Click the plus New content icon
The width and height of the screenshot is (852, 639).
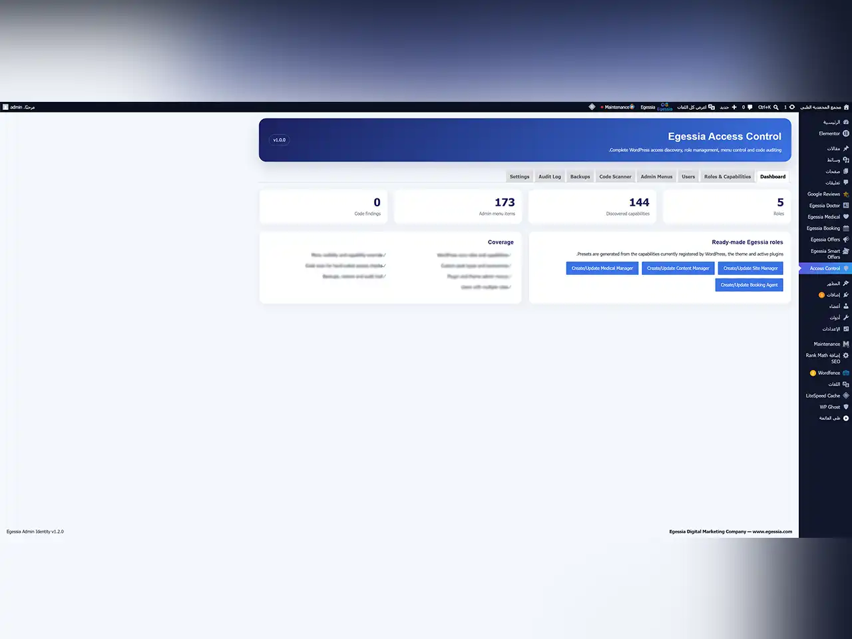[x=734, y=107]
